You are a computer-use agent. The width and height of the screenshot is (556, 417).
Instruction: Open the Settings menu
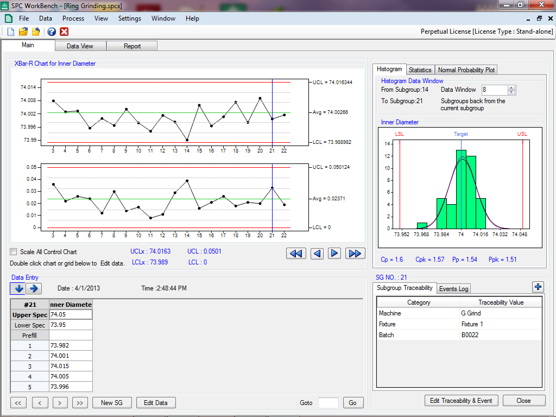tap(130, 18)
